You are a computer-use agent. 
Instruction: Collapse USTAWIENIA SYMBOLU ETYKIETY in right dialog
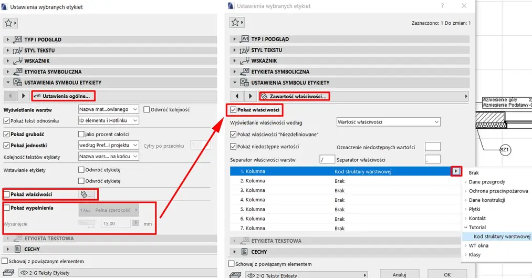coord(234,83)
